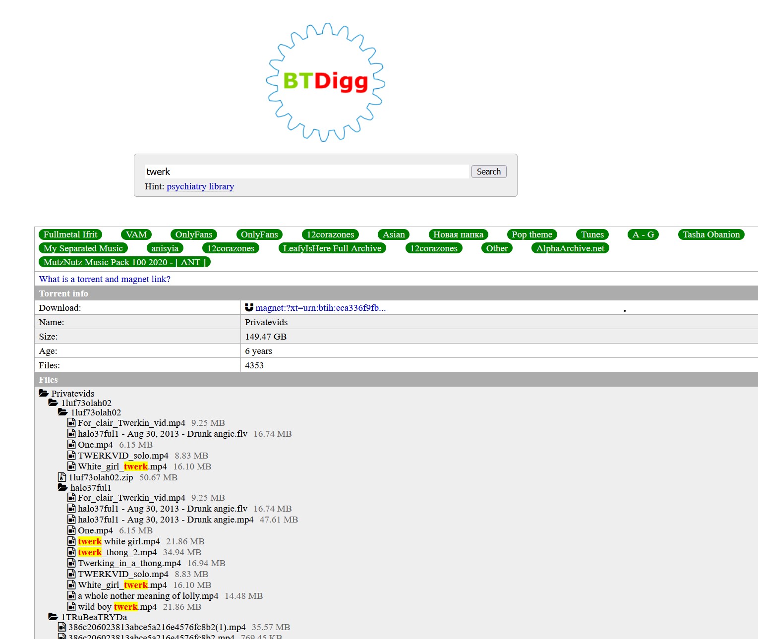
Task: Select the MutzNutz Music Pack 100 2020 tag
Action: point(124,262)
